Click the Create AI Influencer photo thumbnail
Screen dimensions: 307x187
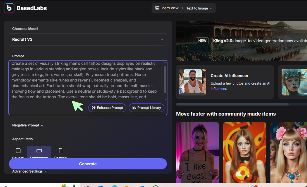[x=193, y=82]
